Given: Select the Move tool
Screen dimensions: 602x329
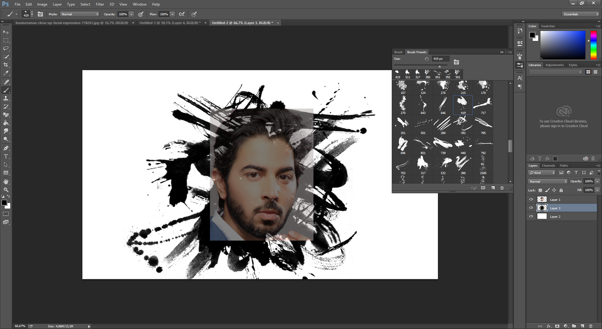Looking at the screenshot, I should tap(6, 31).
